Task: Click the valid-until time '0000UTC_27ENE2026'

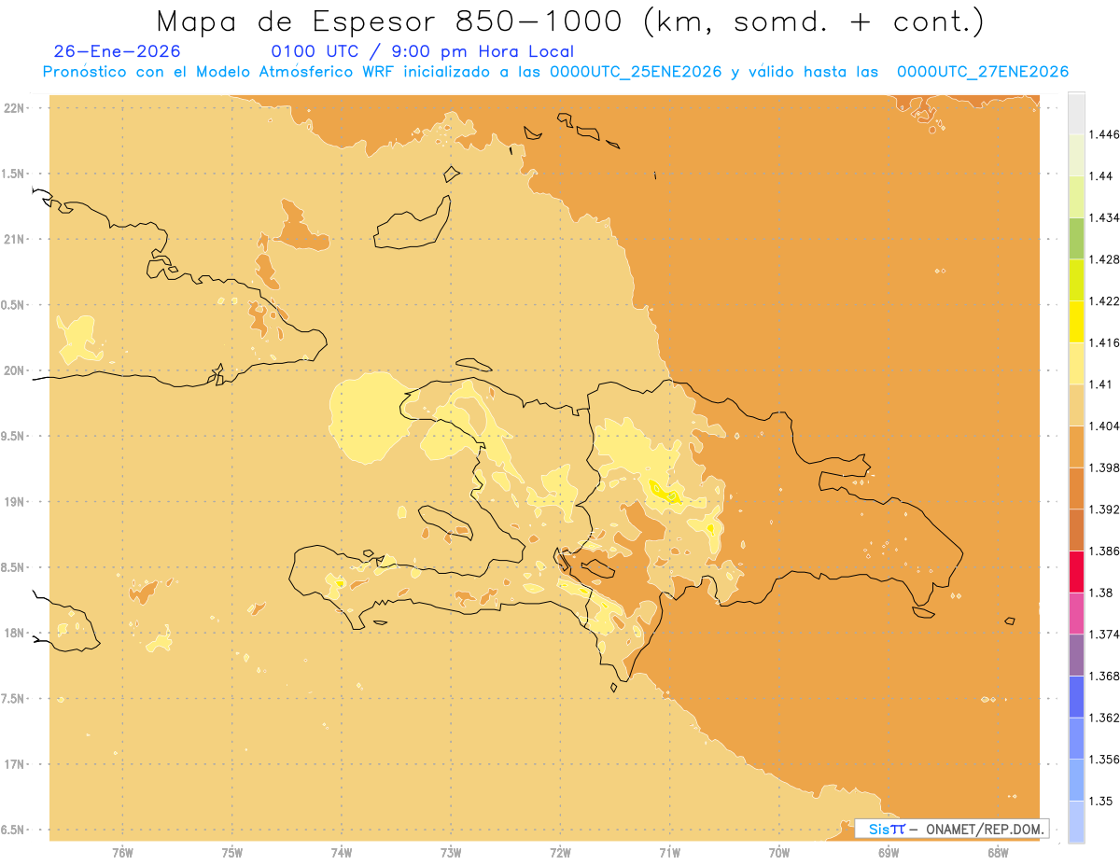Action: coord(983,72)
